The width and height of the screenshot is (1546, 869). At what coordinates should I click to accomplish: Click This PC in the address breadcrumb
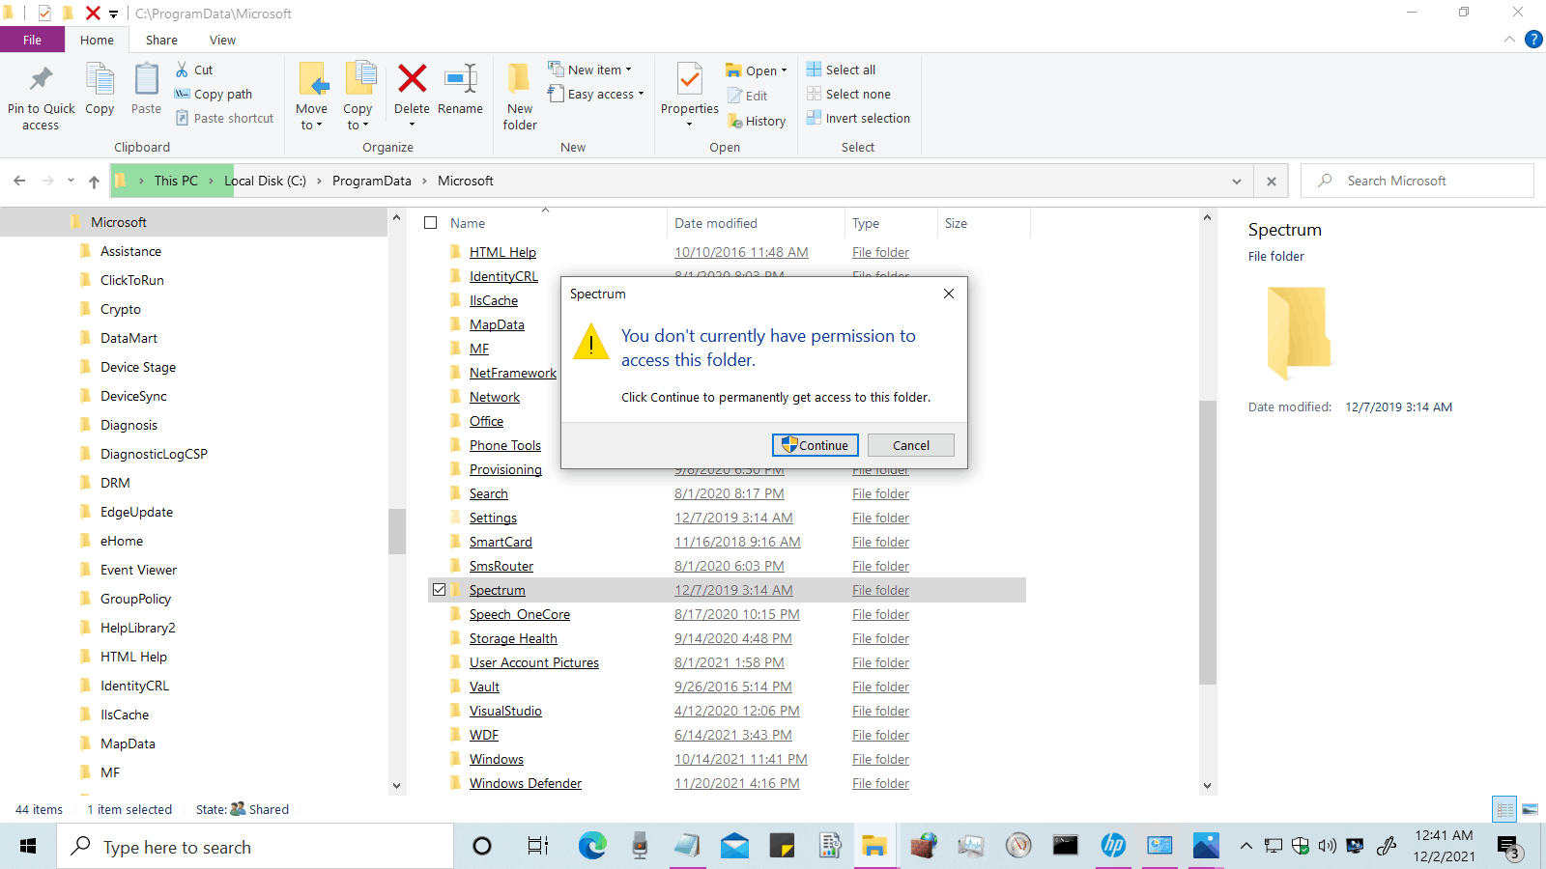[176, 181]
